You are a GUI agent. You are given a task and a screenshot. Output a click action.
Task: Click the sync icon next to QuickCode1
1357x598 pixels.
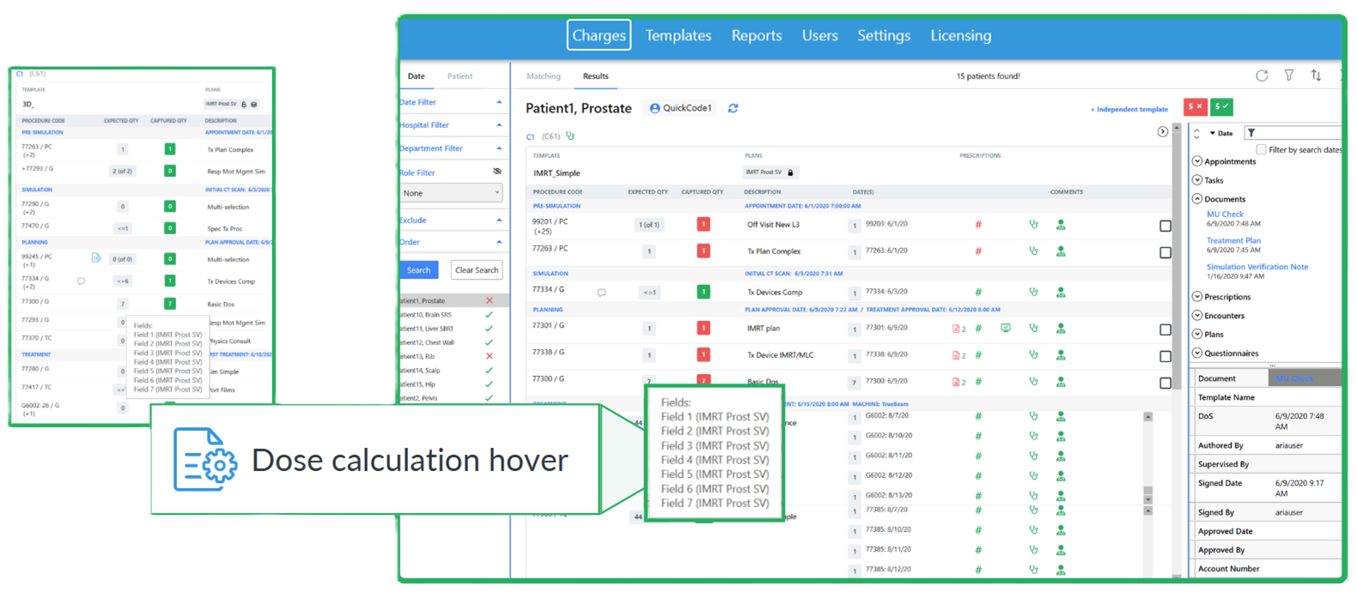733,108
